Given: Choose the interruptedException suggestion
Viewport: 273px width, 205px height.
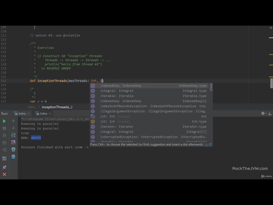Looking at the screenshot, I should (x=150, y=137).
